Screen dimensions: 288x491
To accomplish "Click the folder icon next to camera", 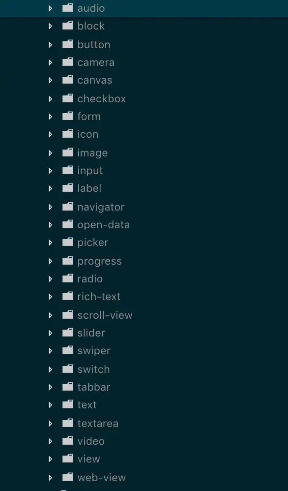I will click(67, 62).
